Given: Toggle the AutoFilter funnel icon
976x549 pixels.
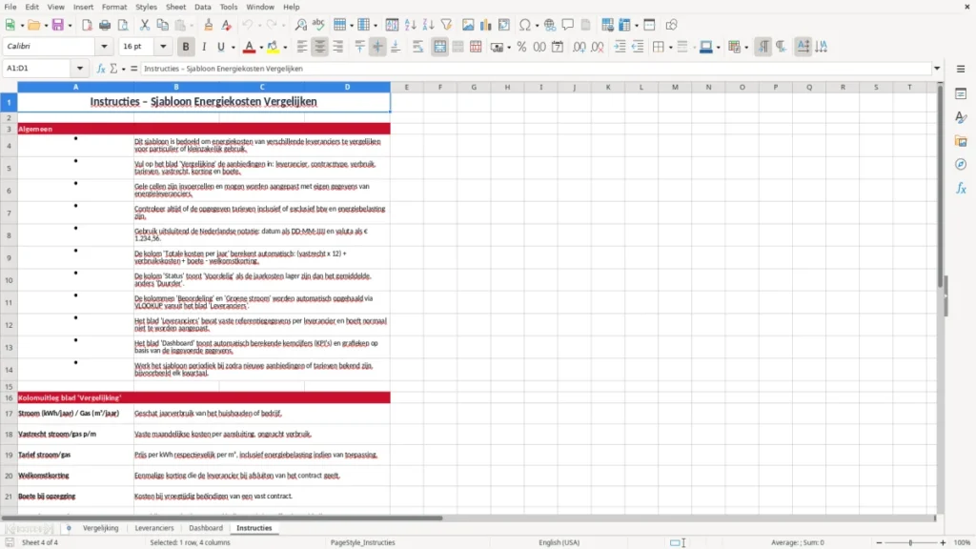Looking at the screenshot, I should point(446,25).
